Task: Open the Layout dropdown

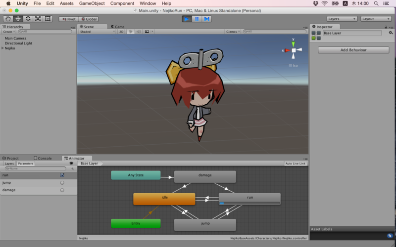Action: 376,19
